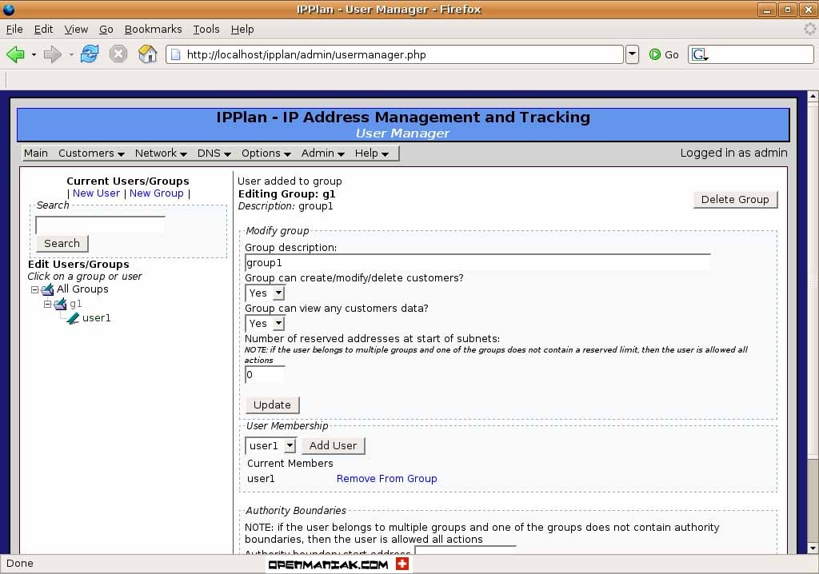
Task: Click the scrollbar down arrow
Action: (813, 548)
